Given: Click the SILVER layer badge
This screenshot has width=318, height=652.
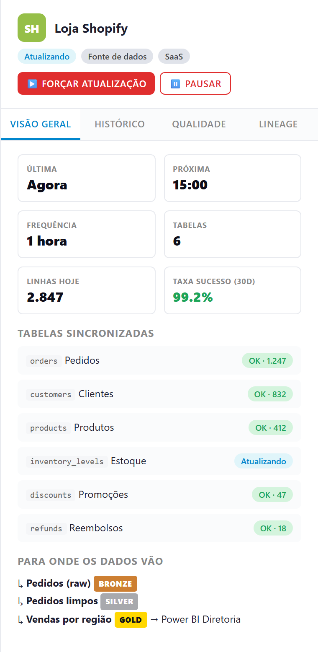Looking at the screenshot, I should pos(119,601).
